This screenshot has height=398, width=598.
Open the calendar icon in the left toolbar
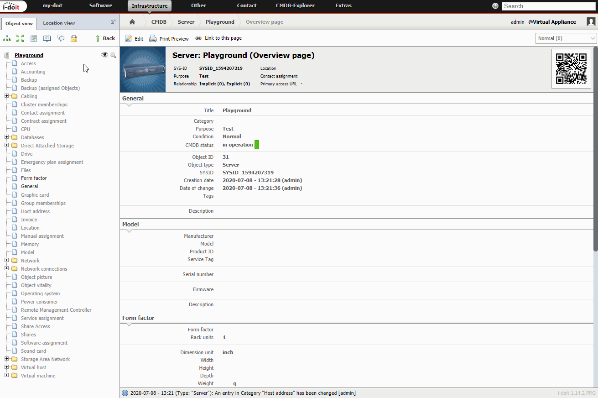tap(33, 38)
